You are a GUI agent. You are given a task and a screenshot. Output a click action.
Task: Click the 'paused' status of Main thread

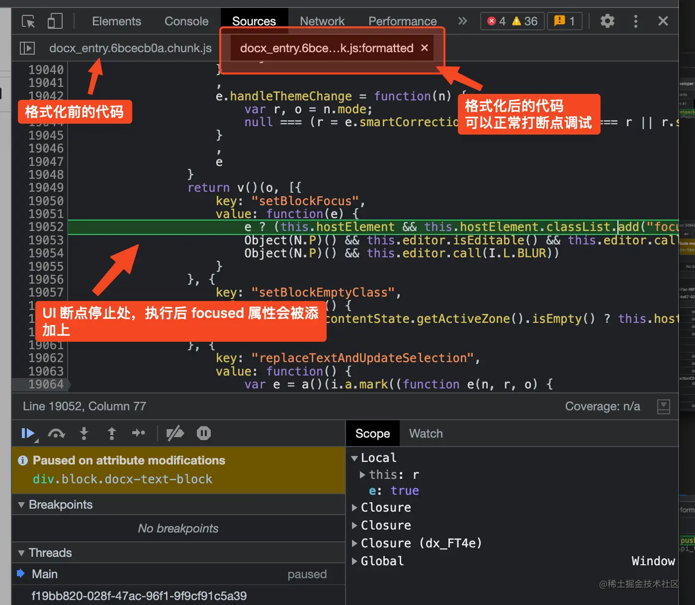[x=307, y=574]
